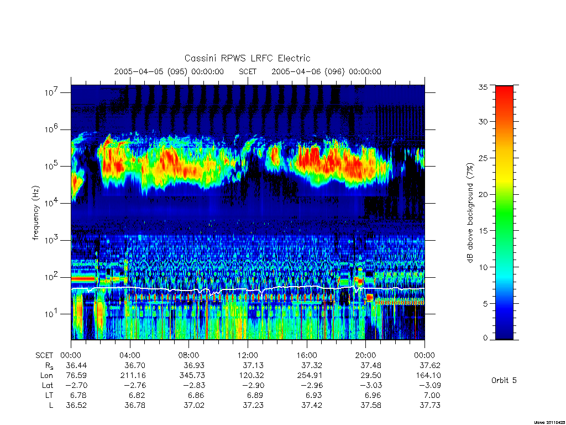
Task: Click the '04:00' time tick label
Action: [129, 355]
